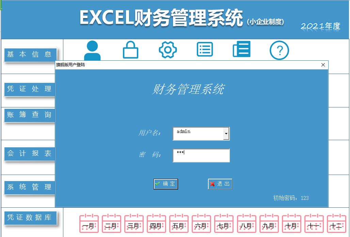The image size is (350, 237).
Task: Open the 六月 calendar icon
Action: pos(202,223)
